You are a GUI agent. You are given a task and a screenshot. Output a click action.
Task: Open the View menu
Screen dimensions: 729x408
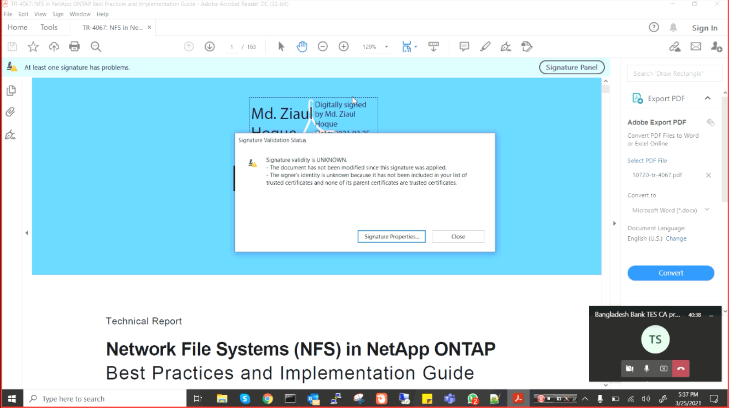click(40, 14)
